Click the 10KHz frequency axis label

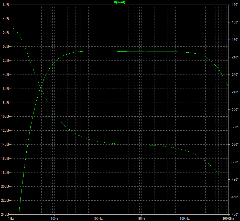(184, 219)
